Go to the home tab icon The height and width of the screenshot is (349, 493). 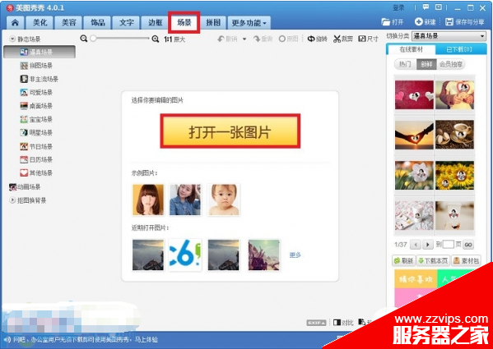(x=15, y=23)
